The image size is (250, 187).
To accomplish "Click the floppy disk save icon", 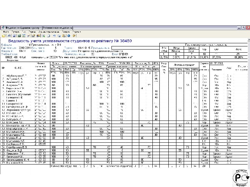I will (x=14, y=36).
